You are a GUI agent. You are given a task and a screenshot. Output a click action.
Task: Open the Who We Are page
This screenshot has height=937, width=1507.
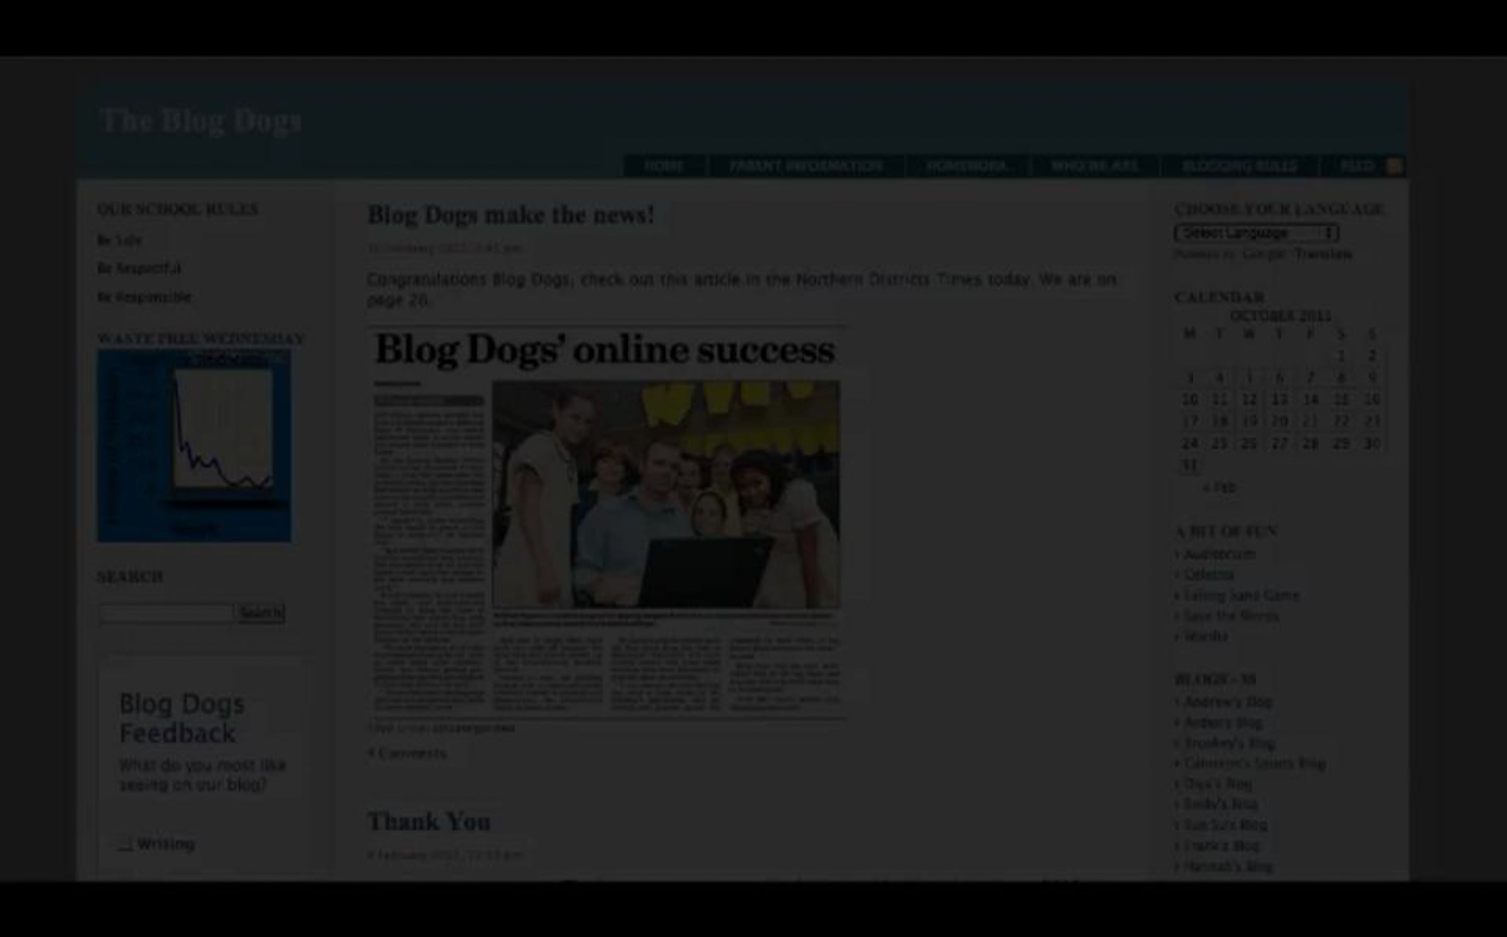click(x=1094, y=166)
